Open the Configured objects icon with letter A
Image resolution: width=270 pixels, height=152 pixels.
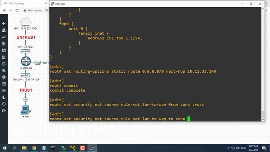(4, 50)
